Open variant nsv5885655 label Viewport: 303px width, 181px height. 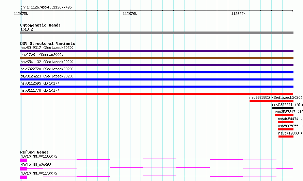point(290,126)
